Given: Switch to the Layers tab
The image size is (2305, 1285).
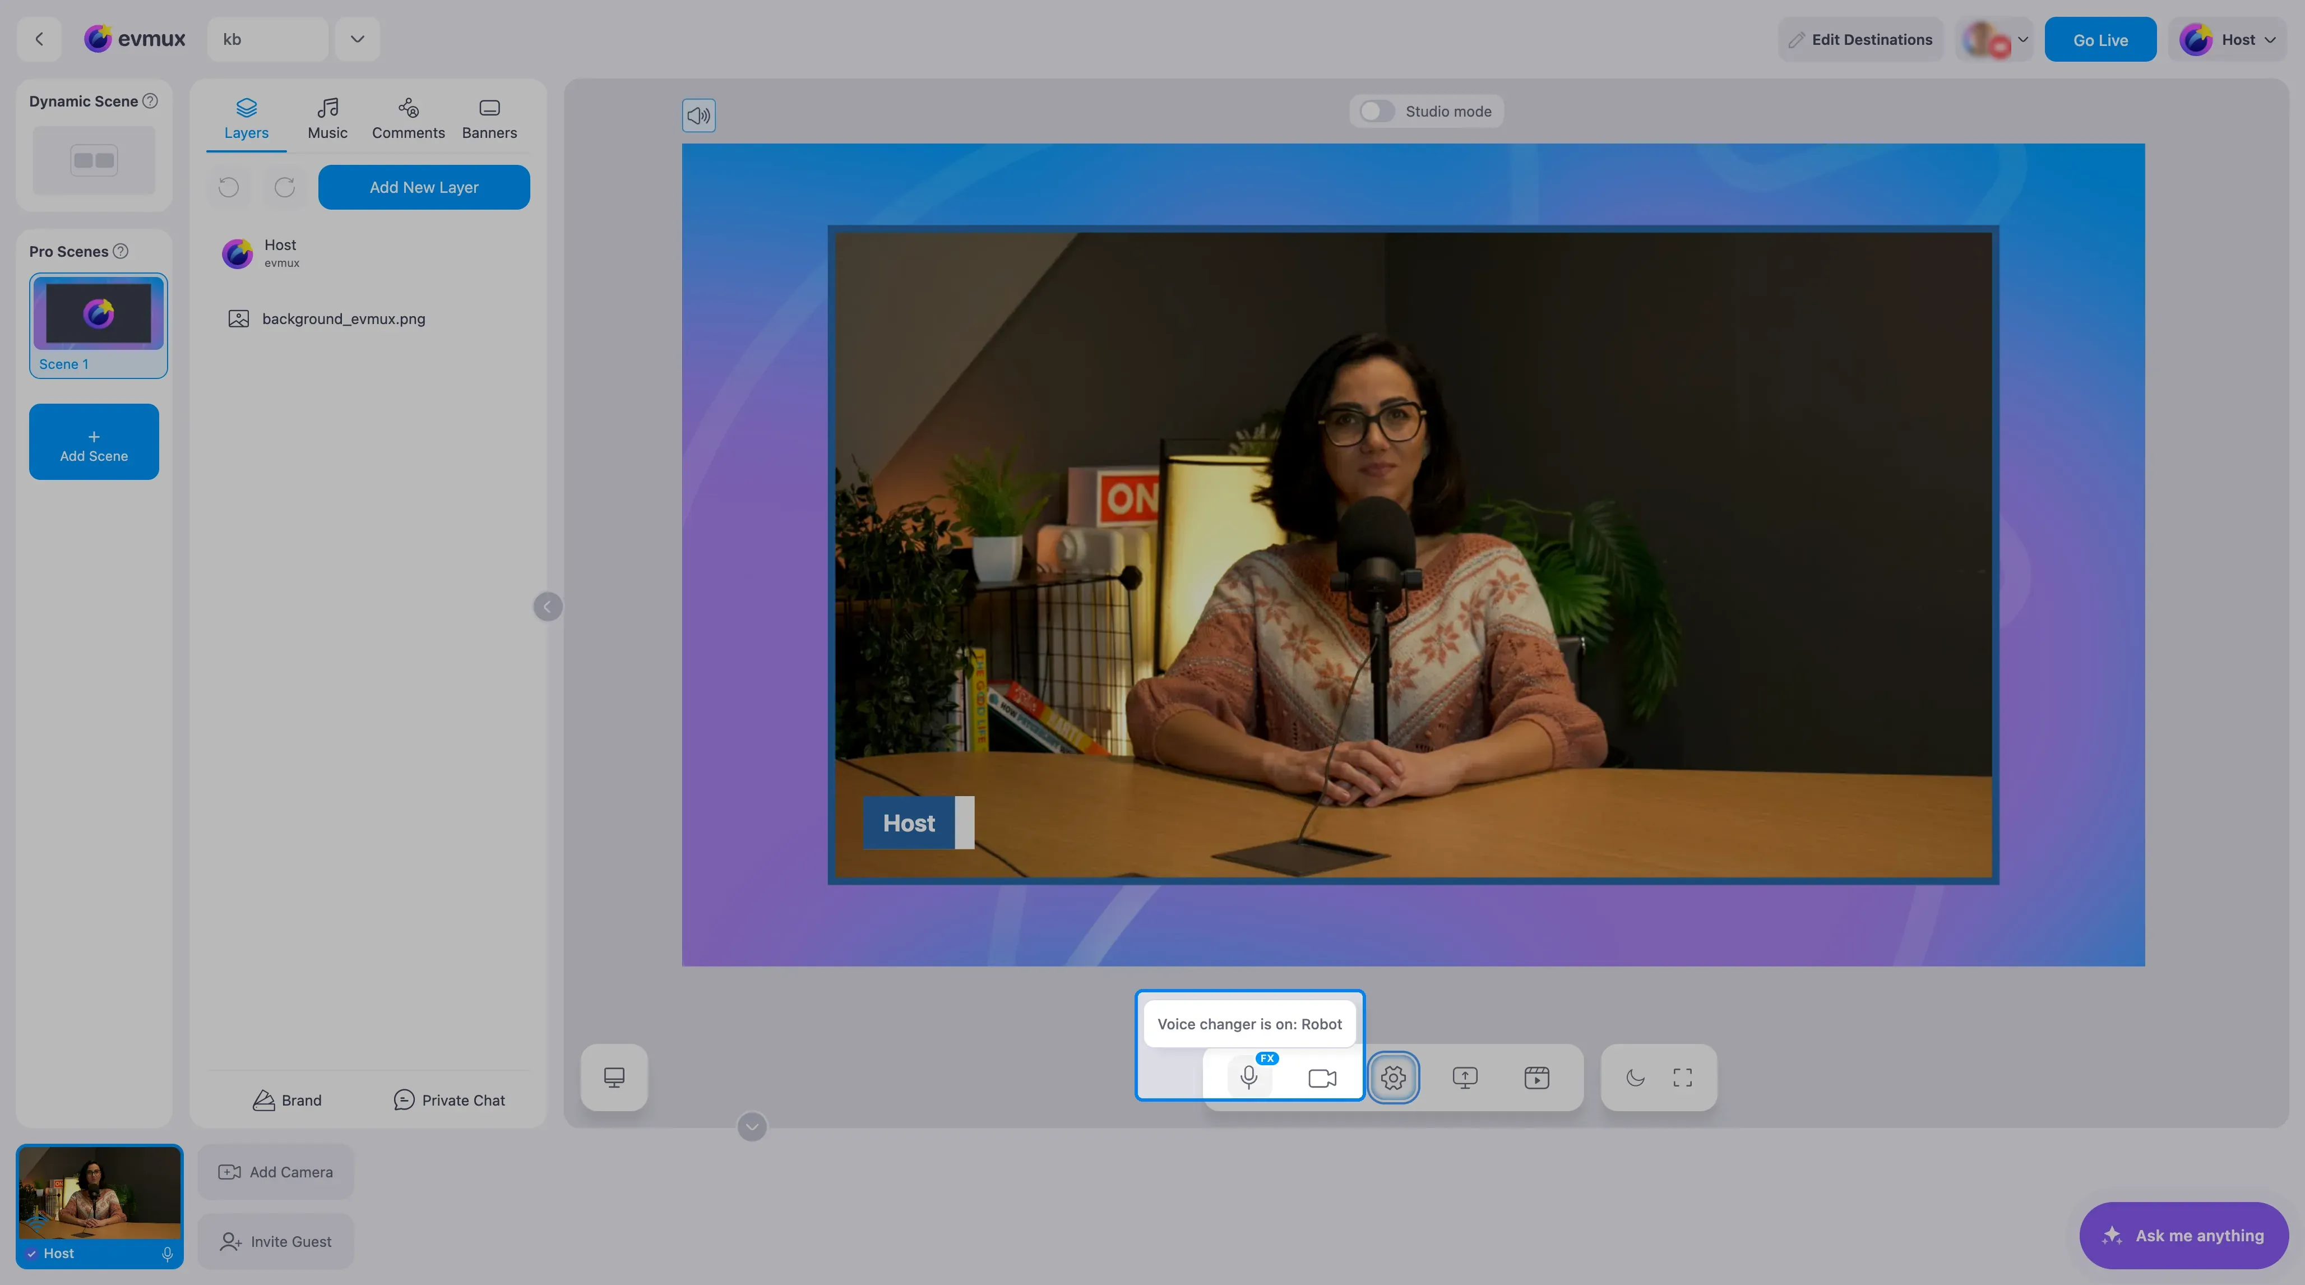Looking at the screenshot, I should click(x=246, y=120).
